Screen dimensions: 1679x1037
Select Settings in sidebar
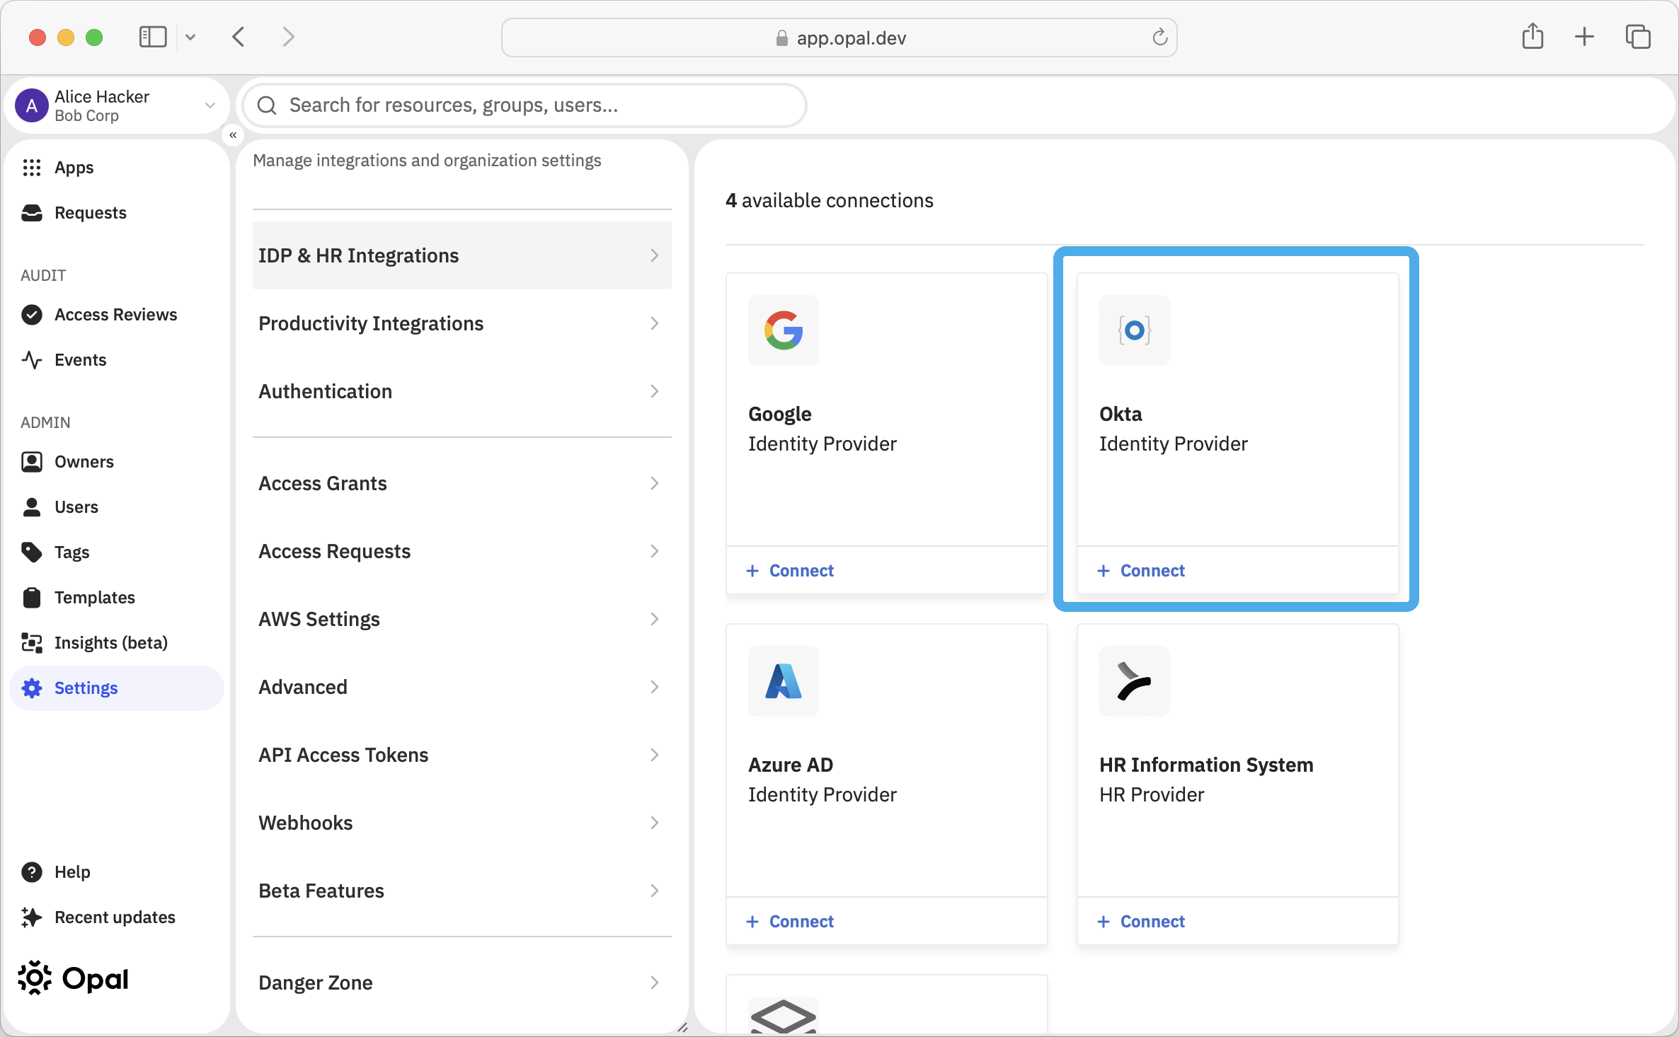tap(117, 688)
